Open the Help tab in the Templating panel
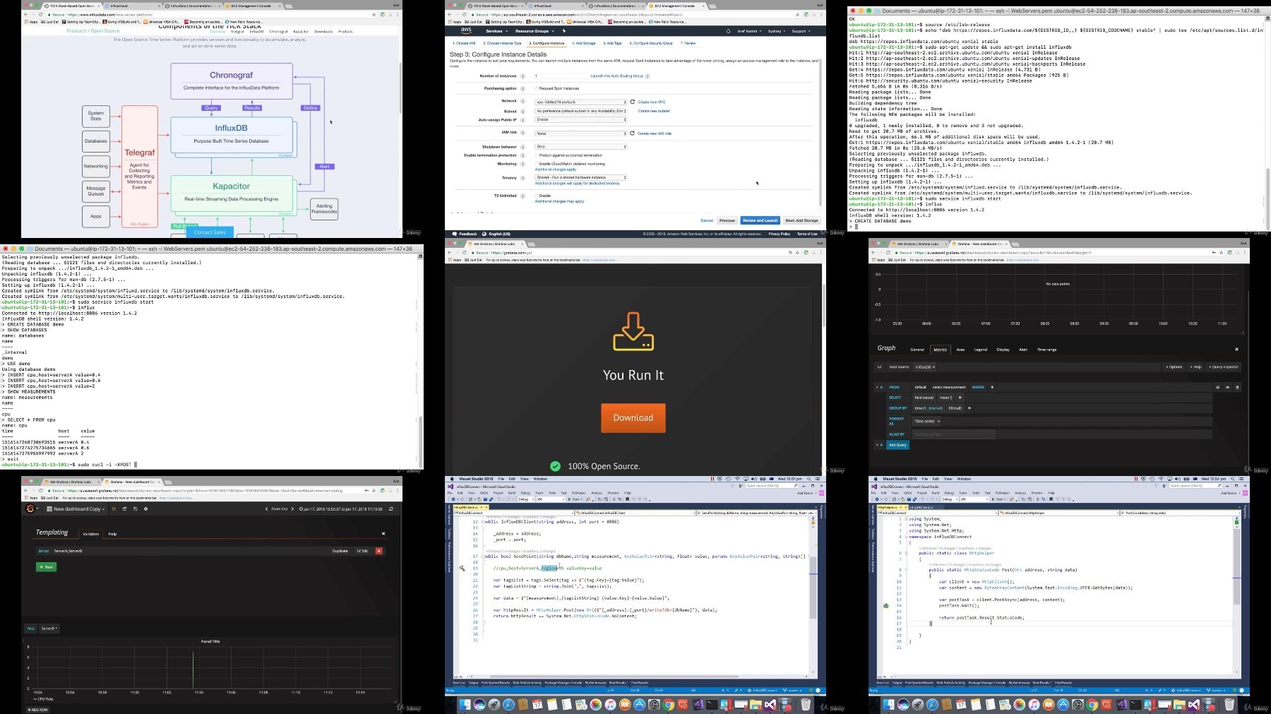The width and height of the screenshot is (1271, 714). [112, 534]
